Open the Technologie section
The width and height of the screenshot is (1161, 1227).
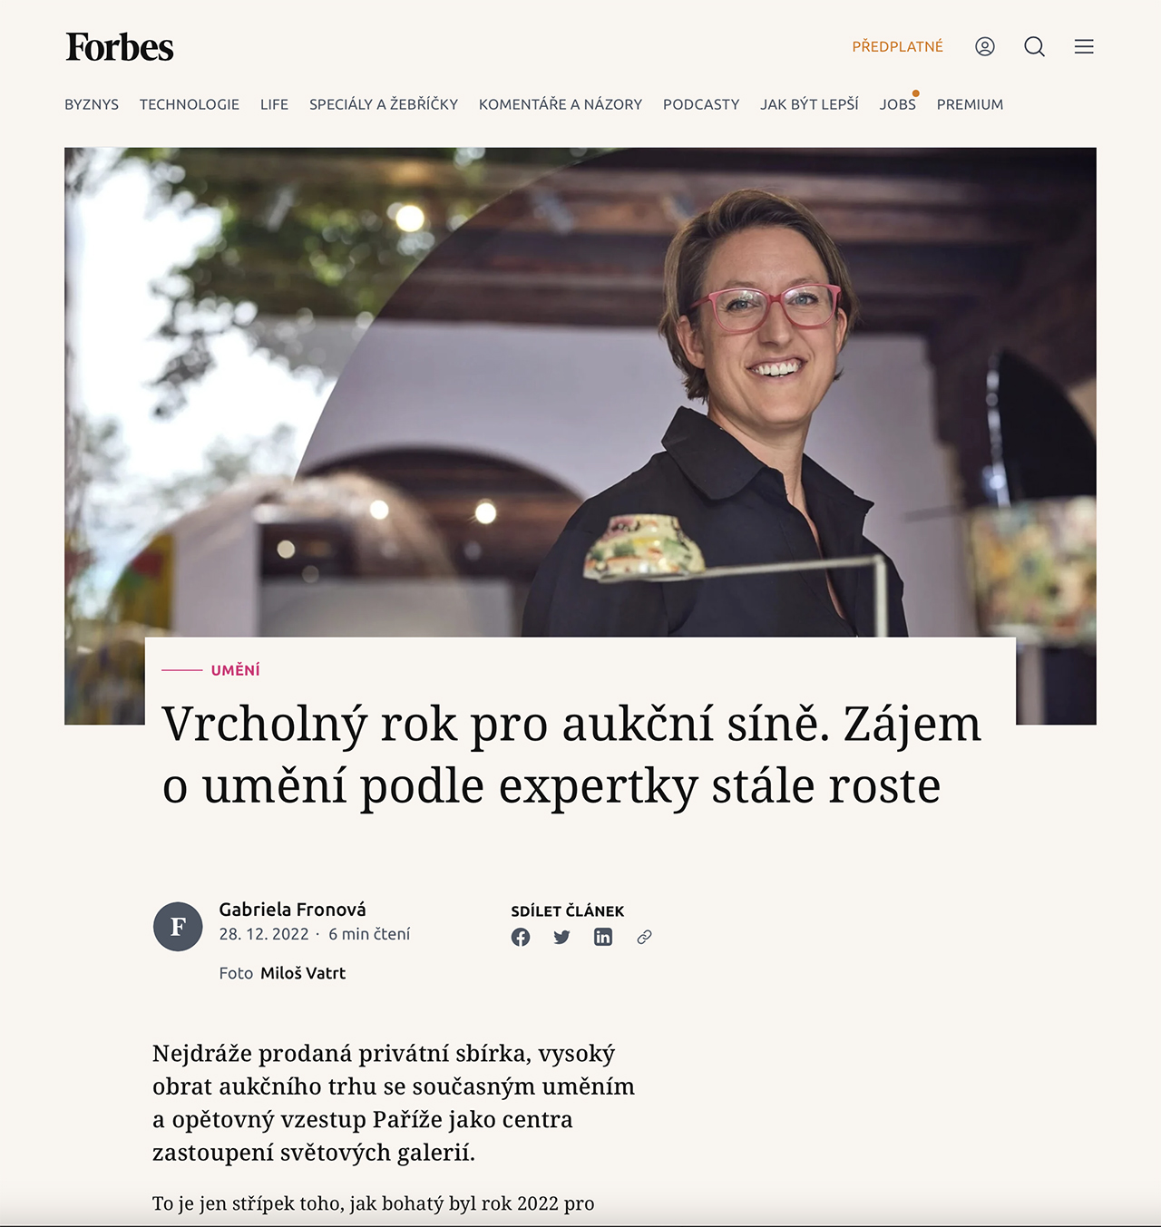190,104
